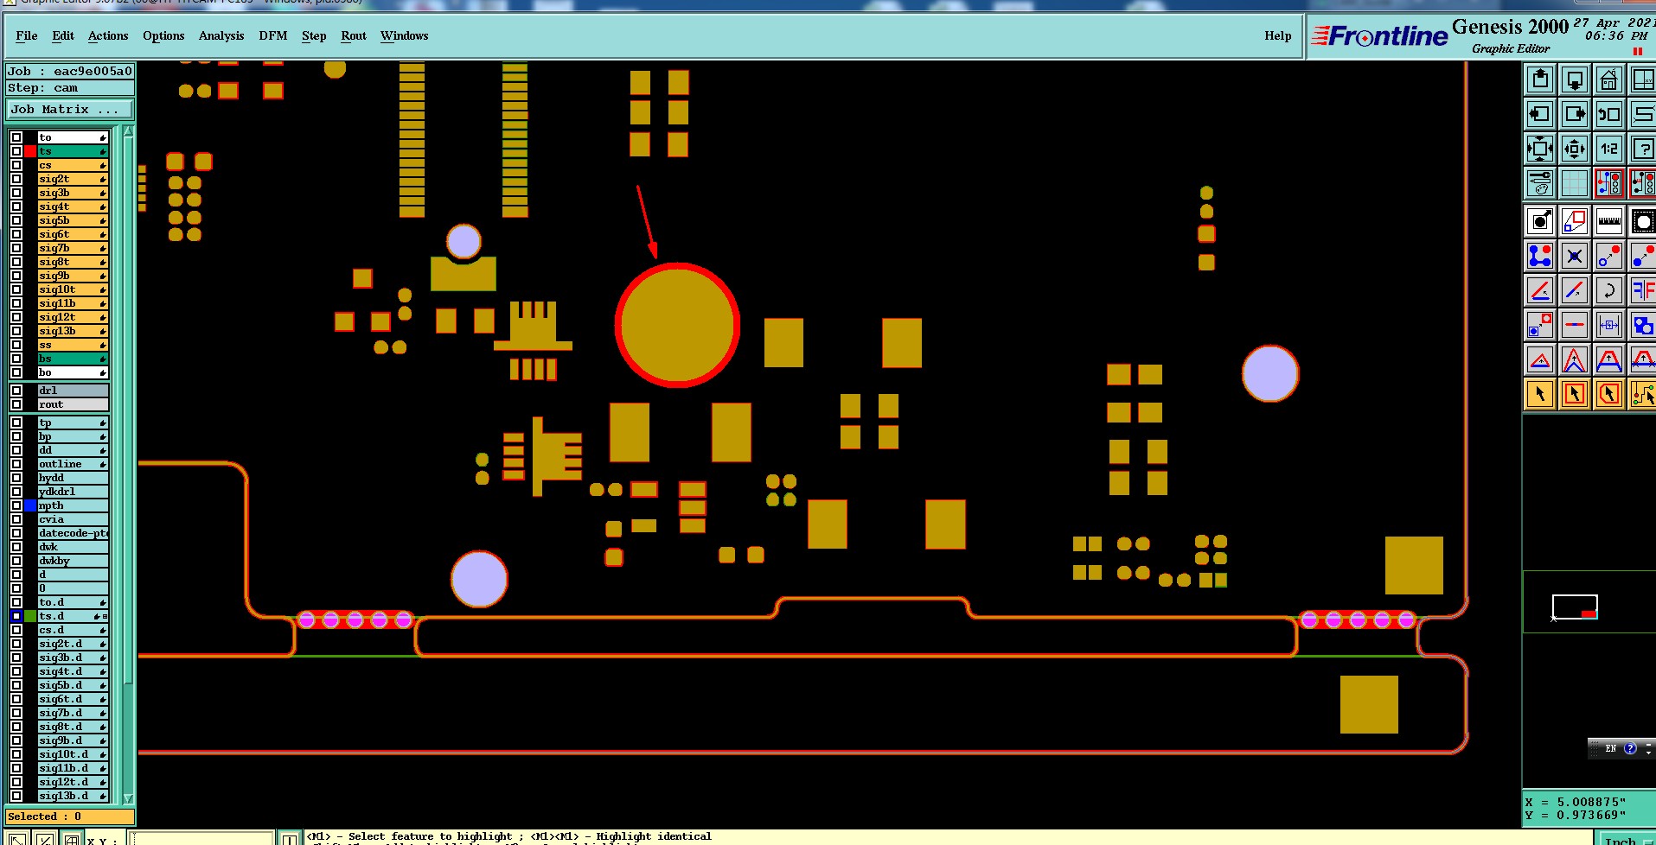Image resolution: width=1656 pixels, height=845 pixels.
Task: Click the area zoom rectangle icon
Action: (1575, 221)
